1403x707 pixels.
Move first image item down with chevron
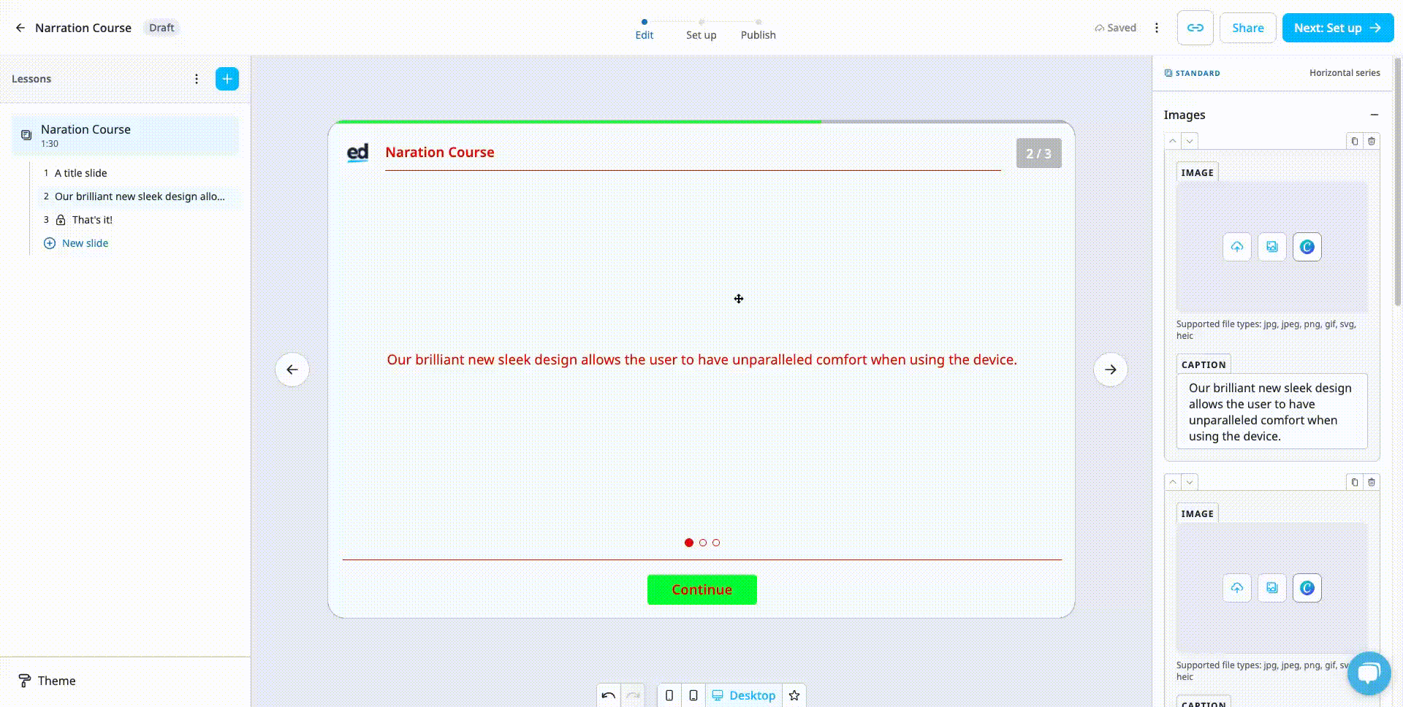coord(1190,141)
